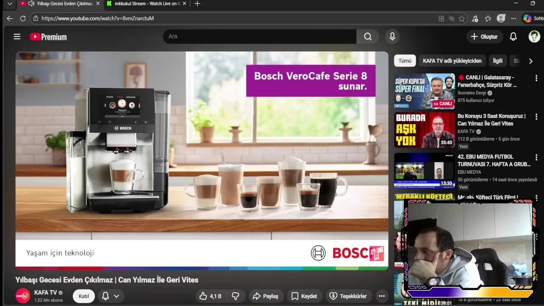Open the YouTube guide hamburger menu
The image size is (544, 306).
coord(17,37)
